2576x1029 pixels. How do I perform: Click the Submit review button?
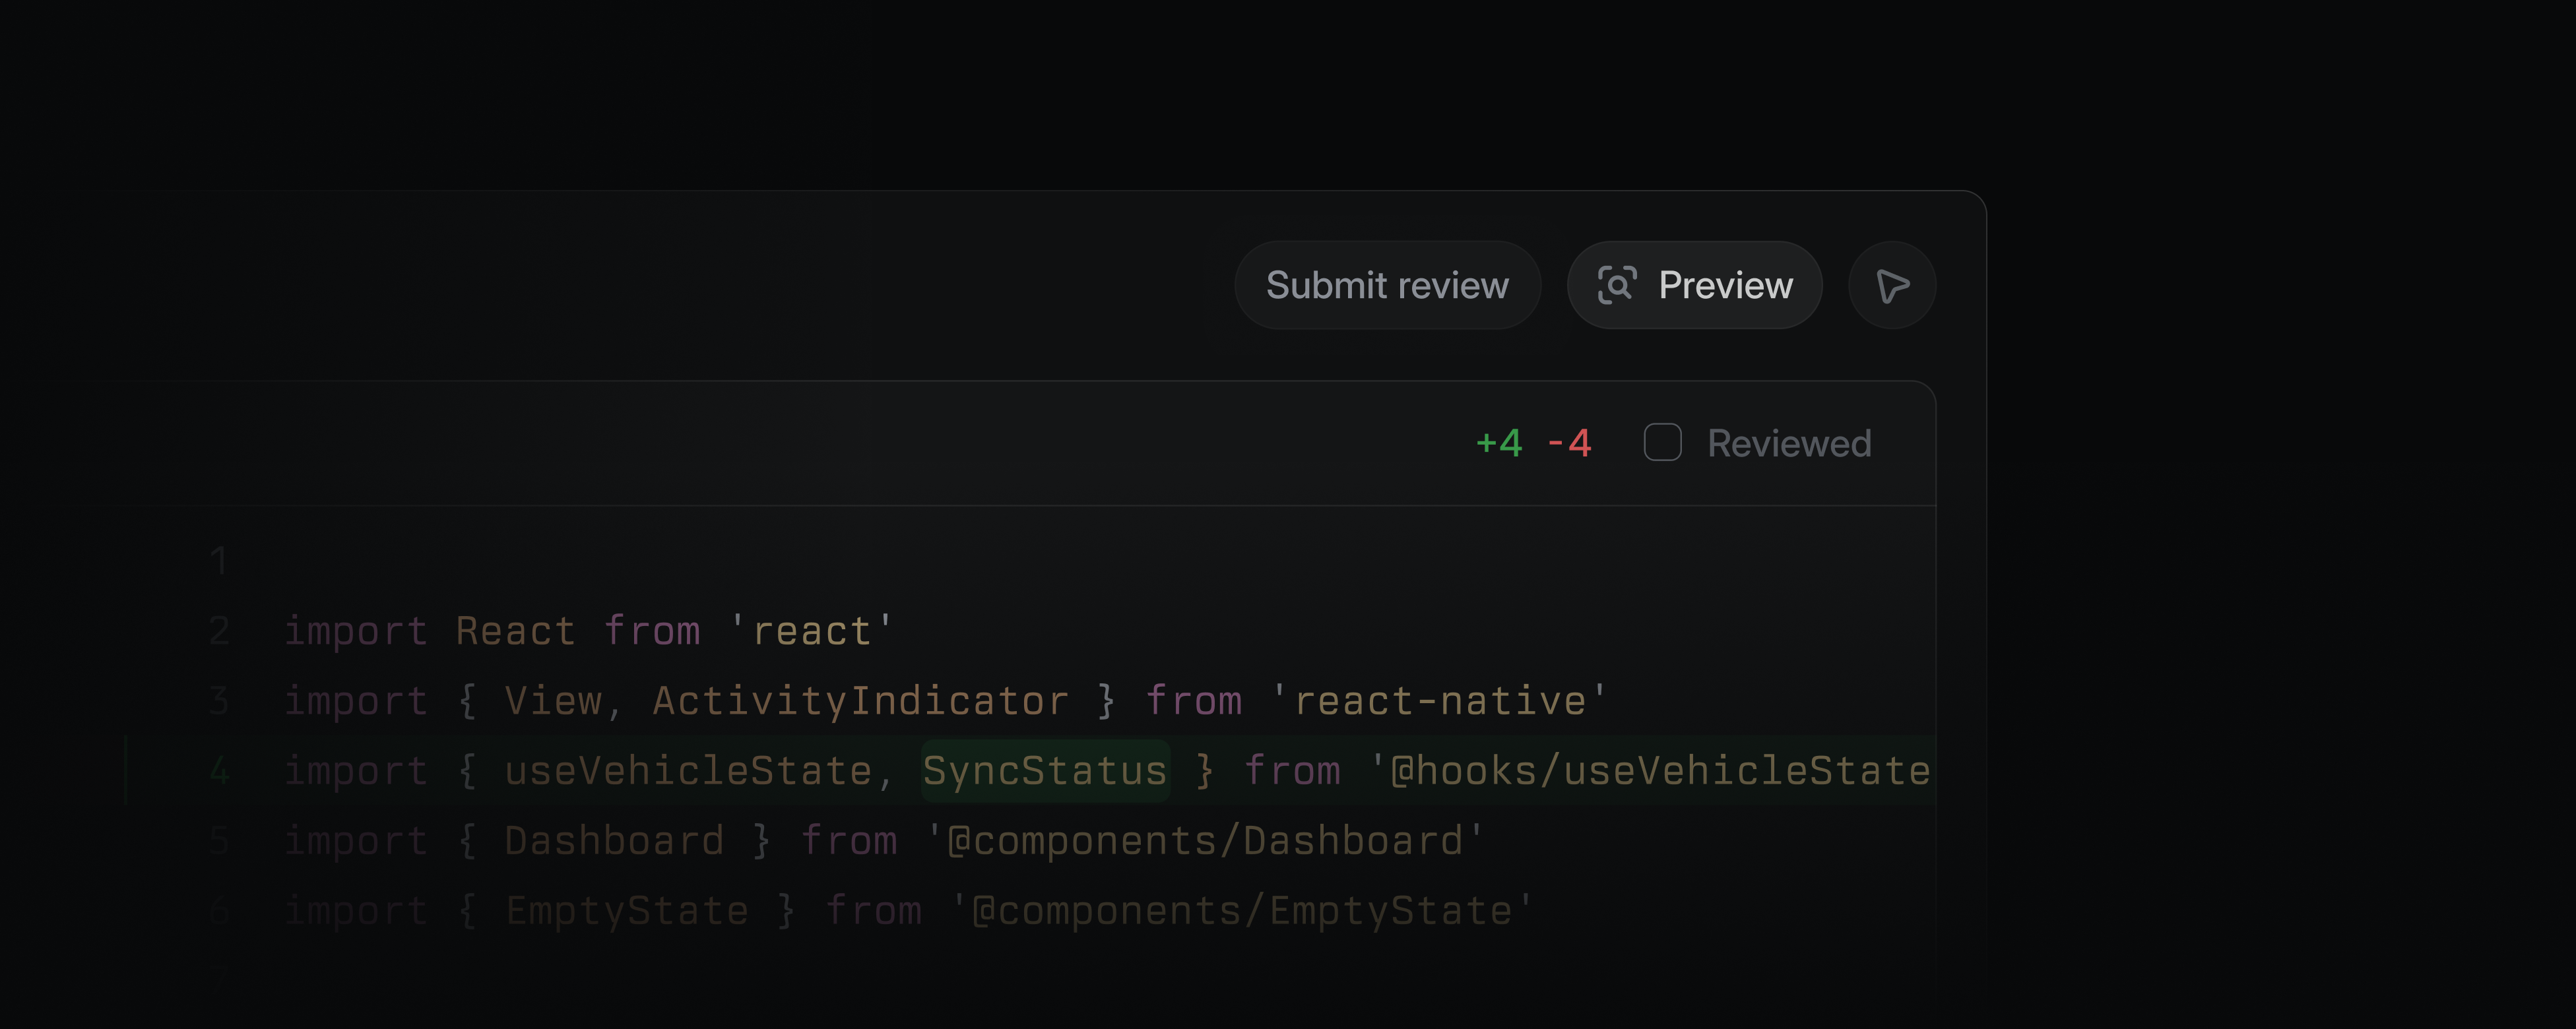click(x=1387, y=285)
